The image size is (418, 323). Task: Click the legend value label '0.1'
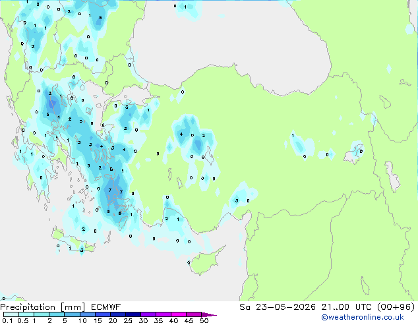point(7,320)
